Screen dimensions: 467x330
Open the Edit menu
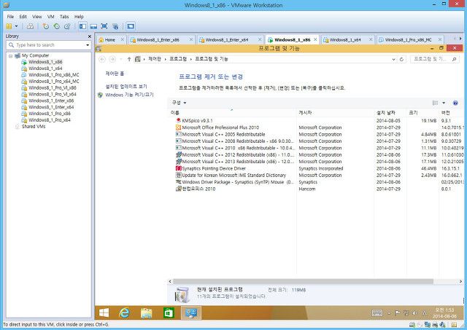[x=23, y=17]
